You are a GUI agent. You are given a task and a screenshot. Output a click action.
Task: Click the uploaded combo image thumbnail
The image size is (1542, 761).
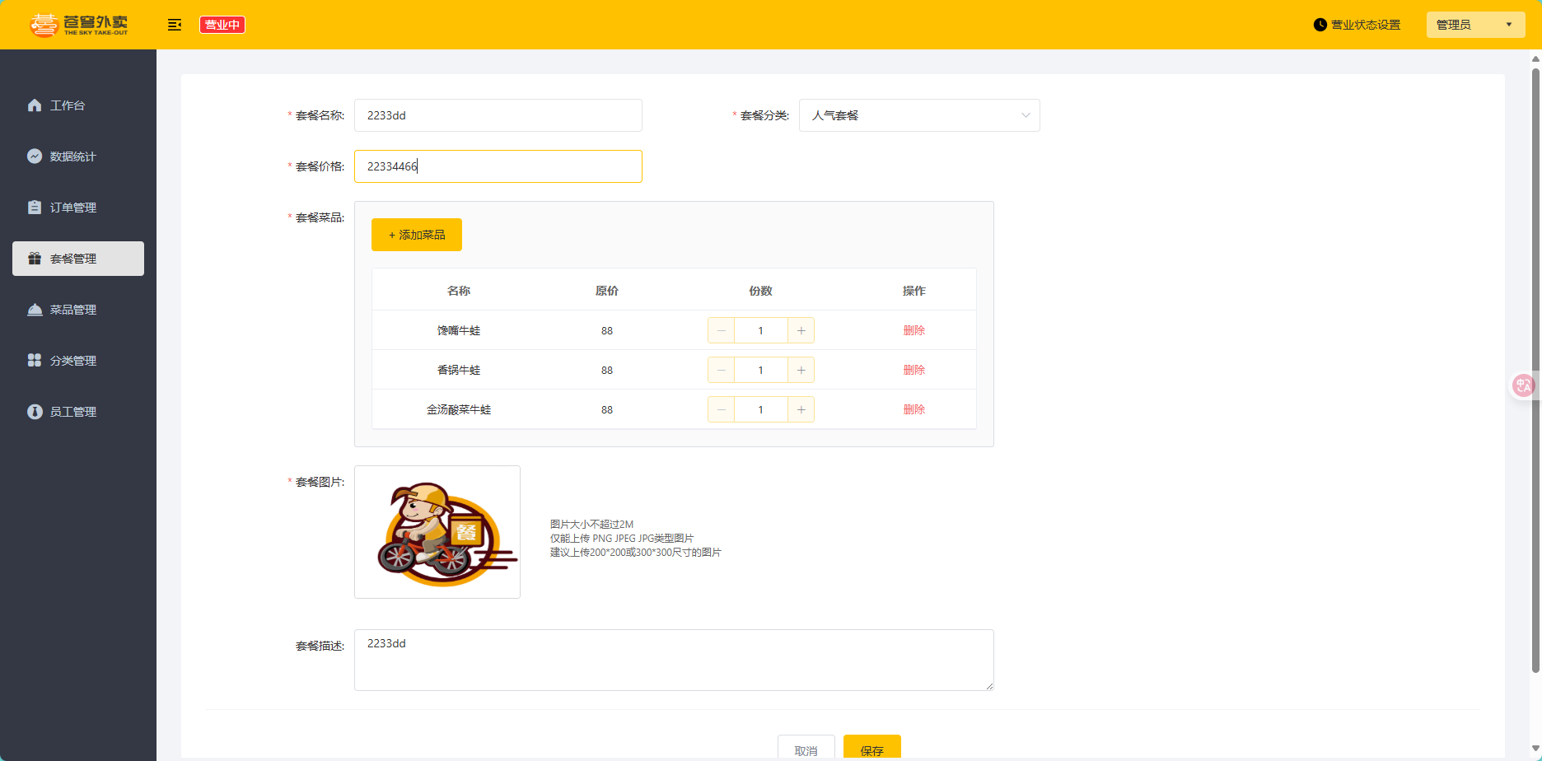(437, 532)
